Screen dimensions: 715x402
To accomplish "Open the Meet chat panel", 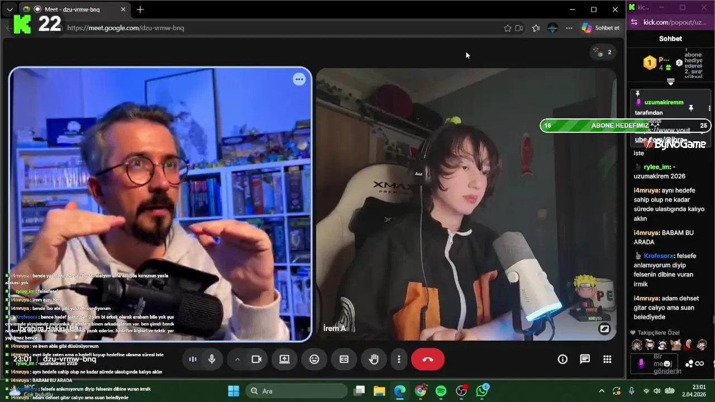I will pos(585,359).
